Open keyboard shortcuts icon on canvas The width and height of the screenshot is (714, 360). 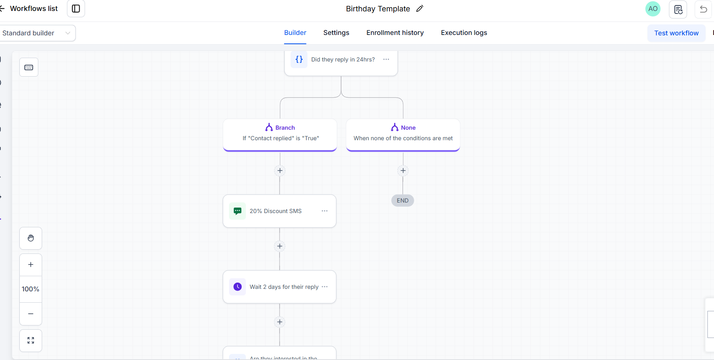29,67
